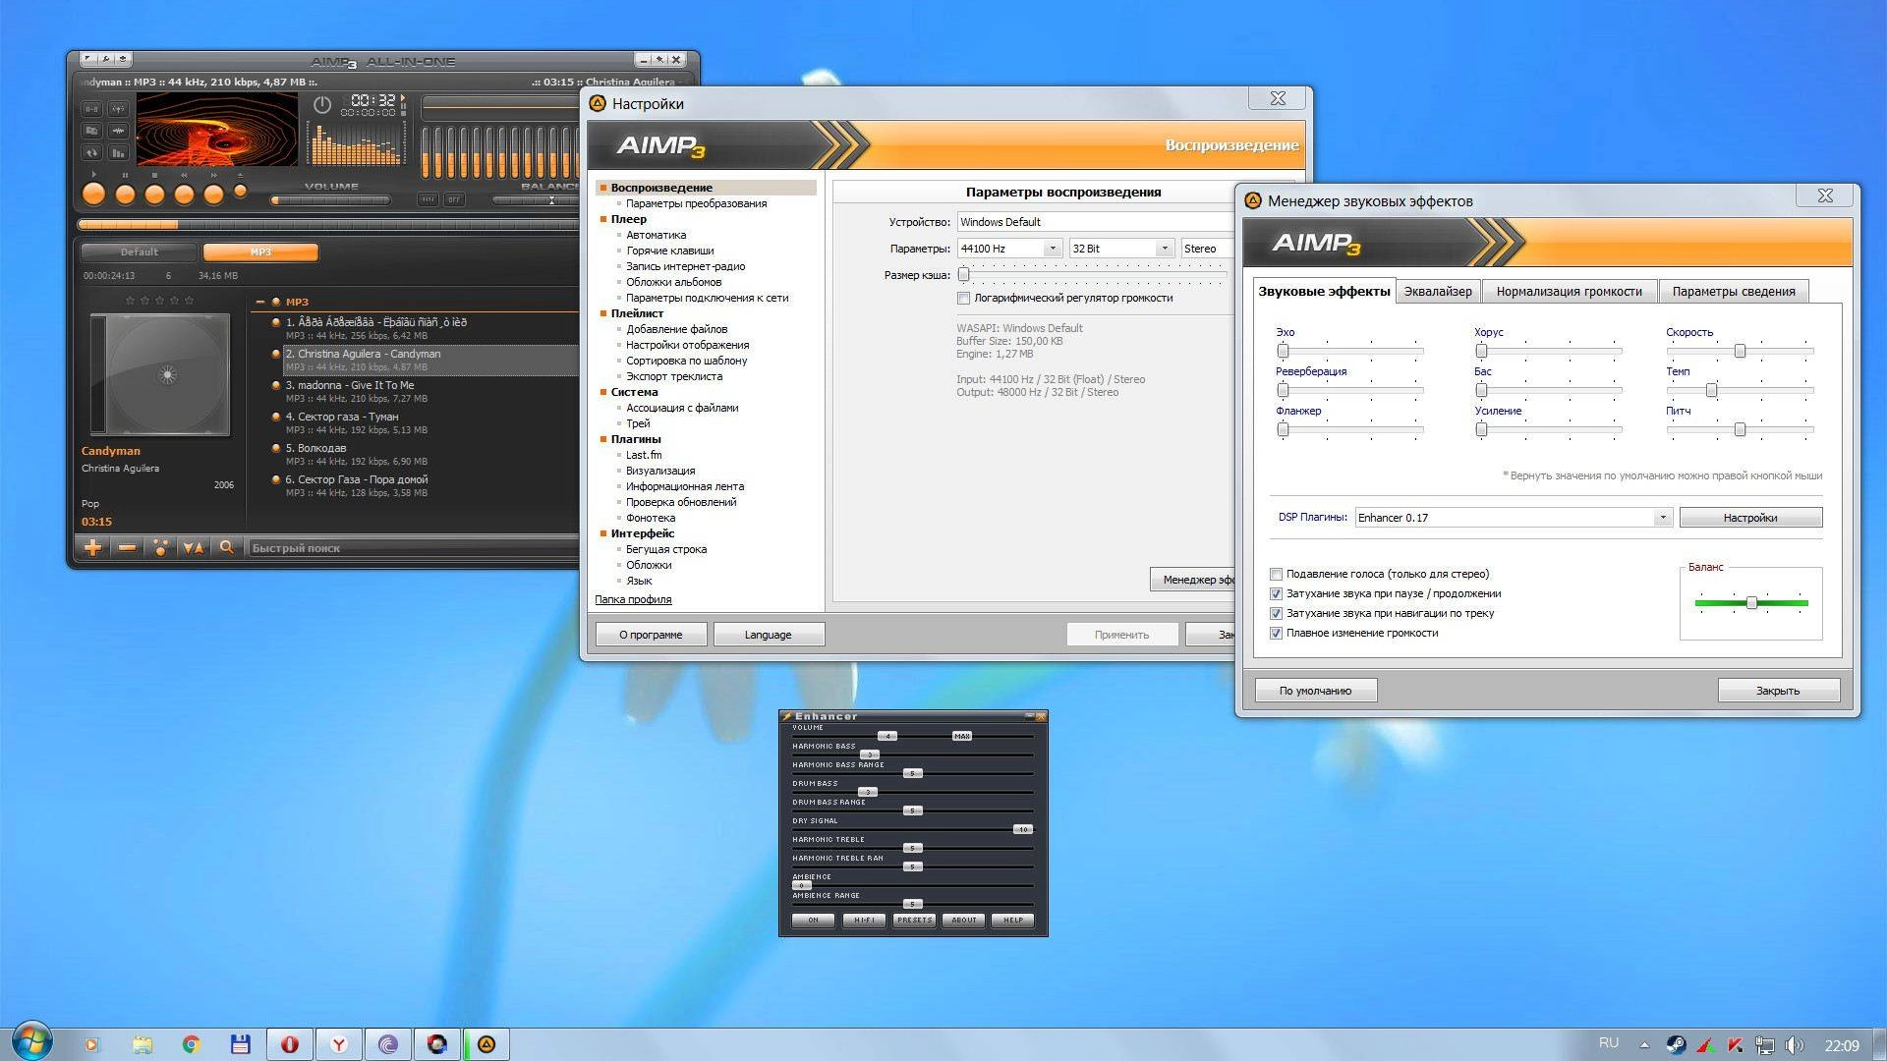The image size is (1887, 1061).
Task: Click the Баланс slider in effects manager
Action: pos(1751,602)
